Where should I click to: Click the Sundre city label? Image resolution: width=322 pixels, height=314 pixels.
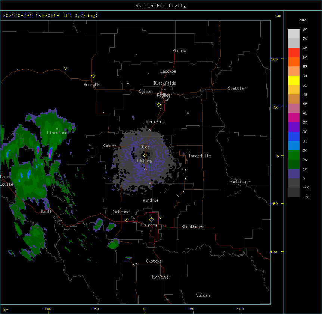click(109, 146)
